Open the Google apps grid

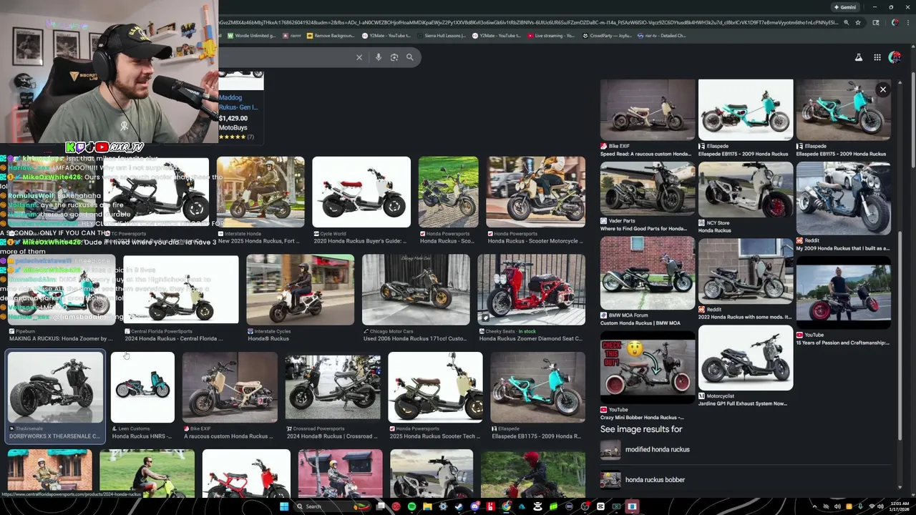877,57
